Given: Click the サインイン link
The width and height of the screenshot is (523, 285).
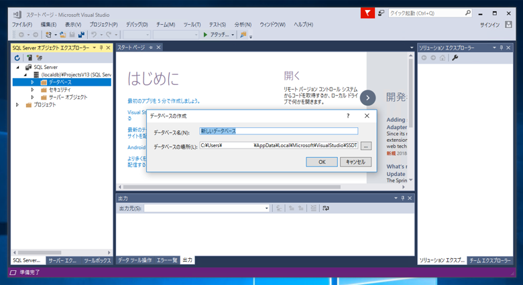Looking at the screenshot, I should [489, 25].
